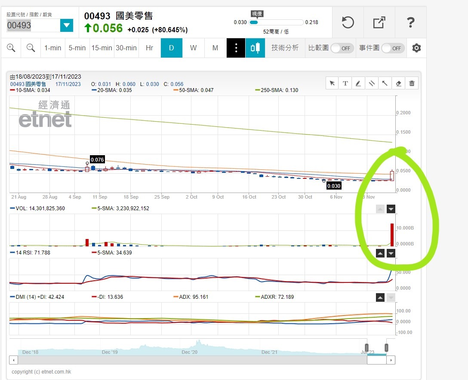Open the stock code dropdown arrow
This screenshot has height=380, width=468.
pos(67,25)
